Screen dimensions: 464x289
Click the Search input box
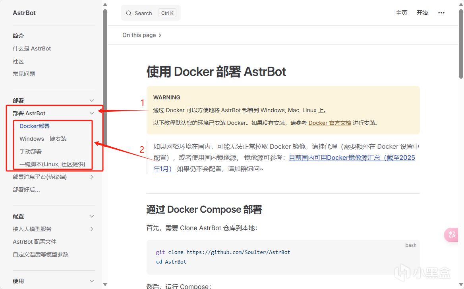click(151, 13)
